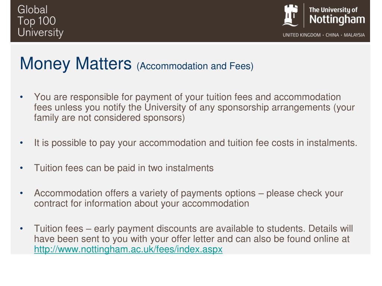The image size is (382, 286).
Task: Click the 'Tuition fees can be paid' line
Action: [x=124, y=168]
